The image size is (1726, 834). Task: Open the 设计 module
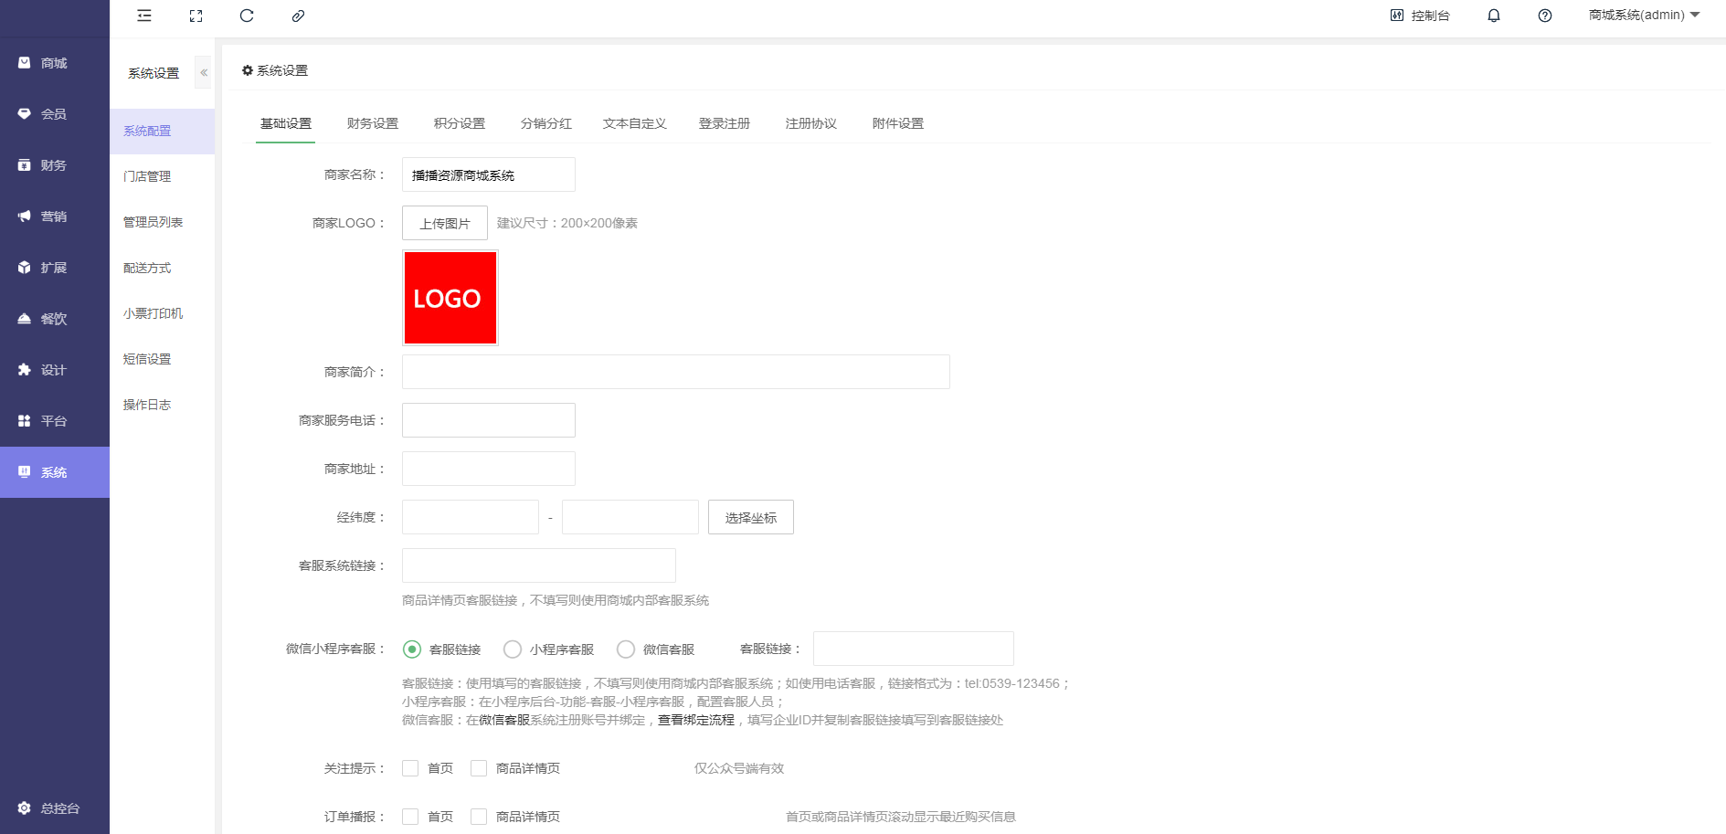click(54, 369)
